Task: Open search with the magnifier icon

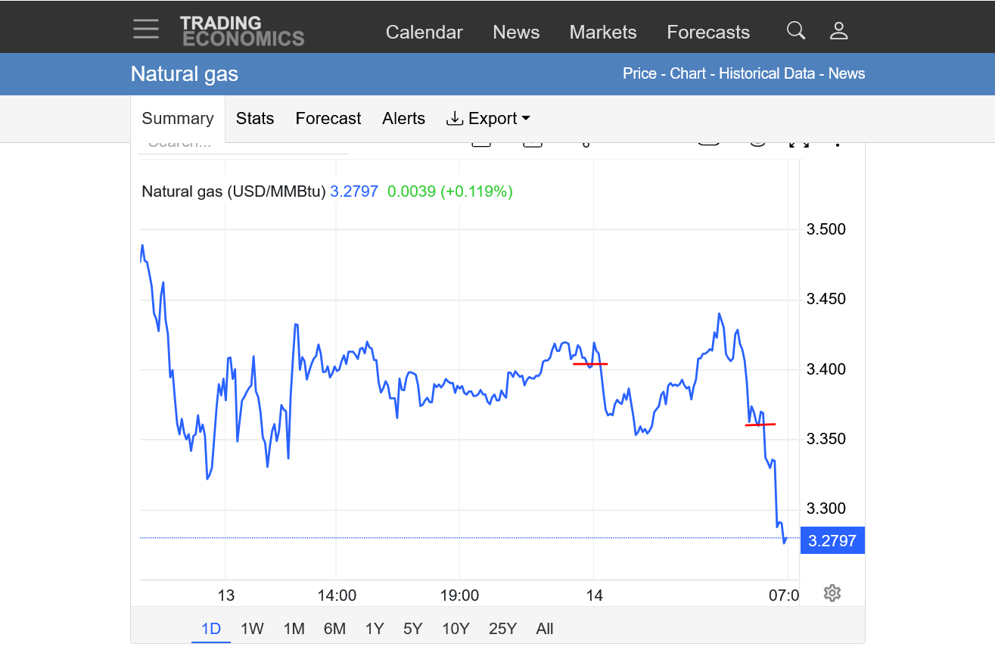Action: (x=795, y=30)
